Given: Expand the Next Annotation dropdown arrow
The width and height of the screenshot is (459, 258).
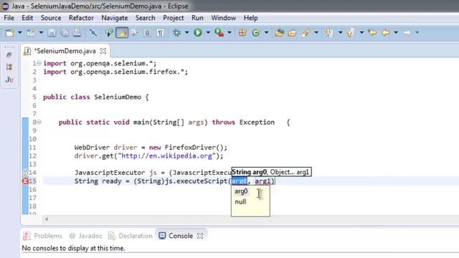Looking at the screenshot, I should click(340, 32).
